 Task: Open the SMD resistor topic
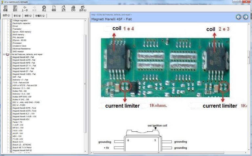(x=18, y=52)
